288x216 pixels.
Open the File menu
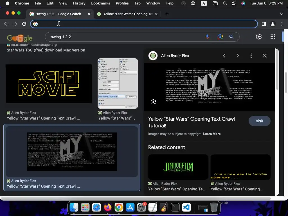[x=38, y=3]
